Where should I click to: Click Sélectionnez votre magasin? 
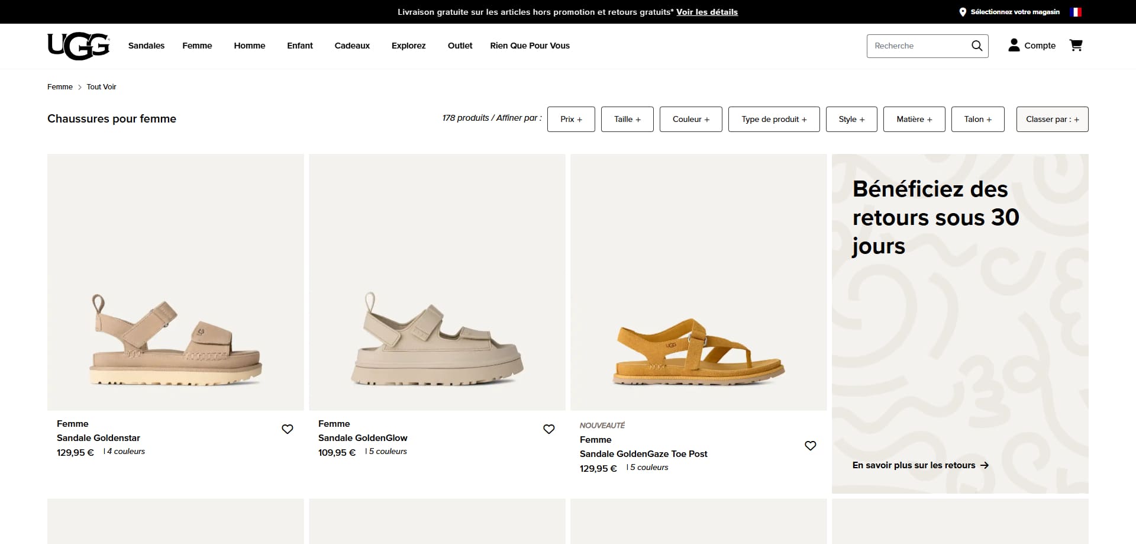pyautogui.click(x=1015, y=12)
